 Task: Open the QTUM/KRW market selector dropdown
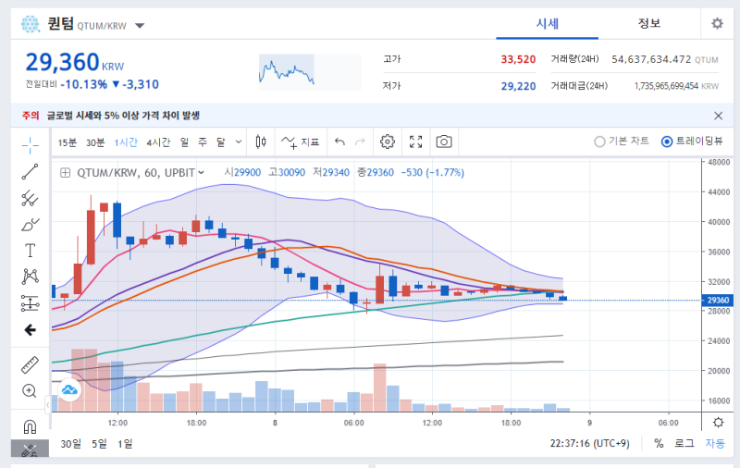pos(140,26)
